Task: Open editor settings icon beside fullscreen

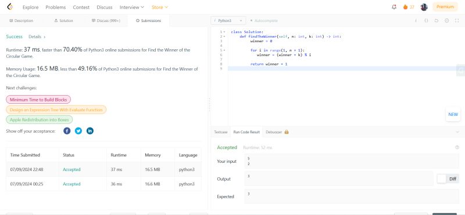Action: 446,21
